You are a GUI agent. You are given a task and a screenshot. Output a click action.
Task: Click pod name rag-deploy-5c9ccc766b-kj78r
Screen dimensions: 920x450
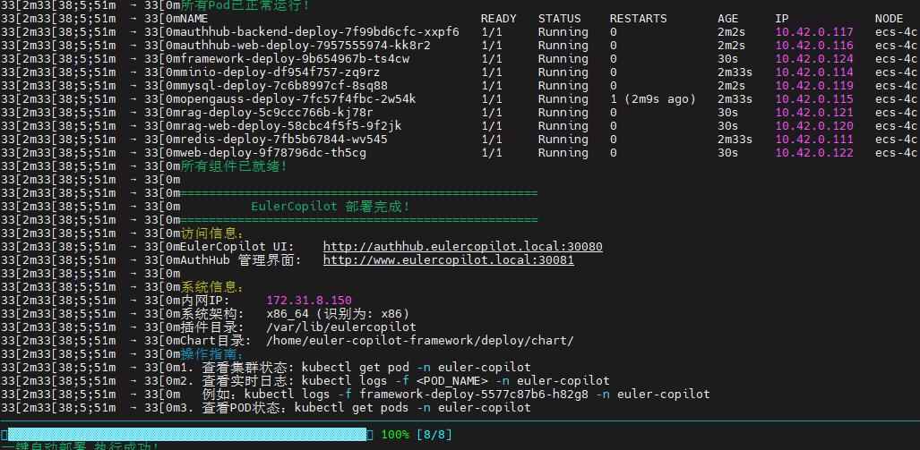[x=277, y=113]
